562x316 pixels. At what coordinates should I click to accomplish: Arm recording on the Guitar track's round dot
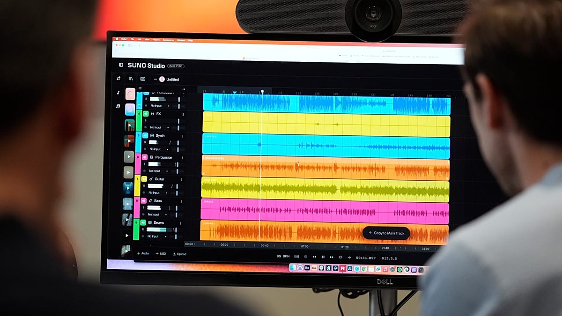pyautogui.click(x=144, y=192)
